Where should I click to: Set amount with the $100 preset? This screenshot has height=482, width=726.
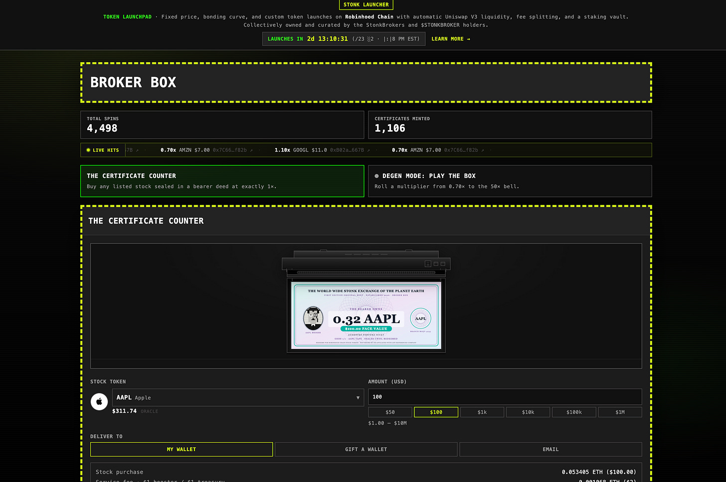(x=436, y=412)
